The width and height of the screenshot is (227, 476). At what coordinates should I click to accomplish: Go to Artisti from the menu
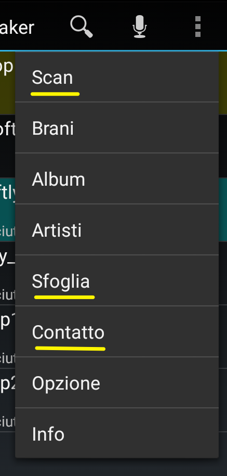tap(117, 230)
